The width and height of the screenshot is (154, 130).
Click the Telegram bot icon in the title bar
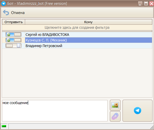coord(4,4)
